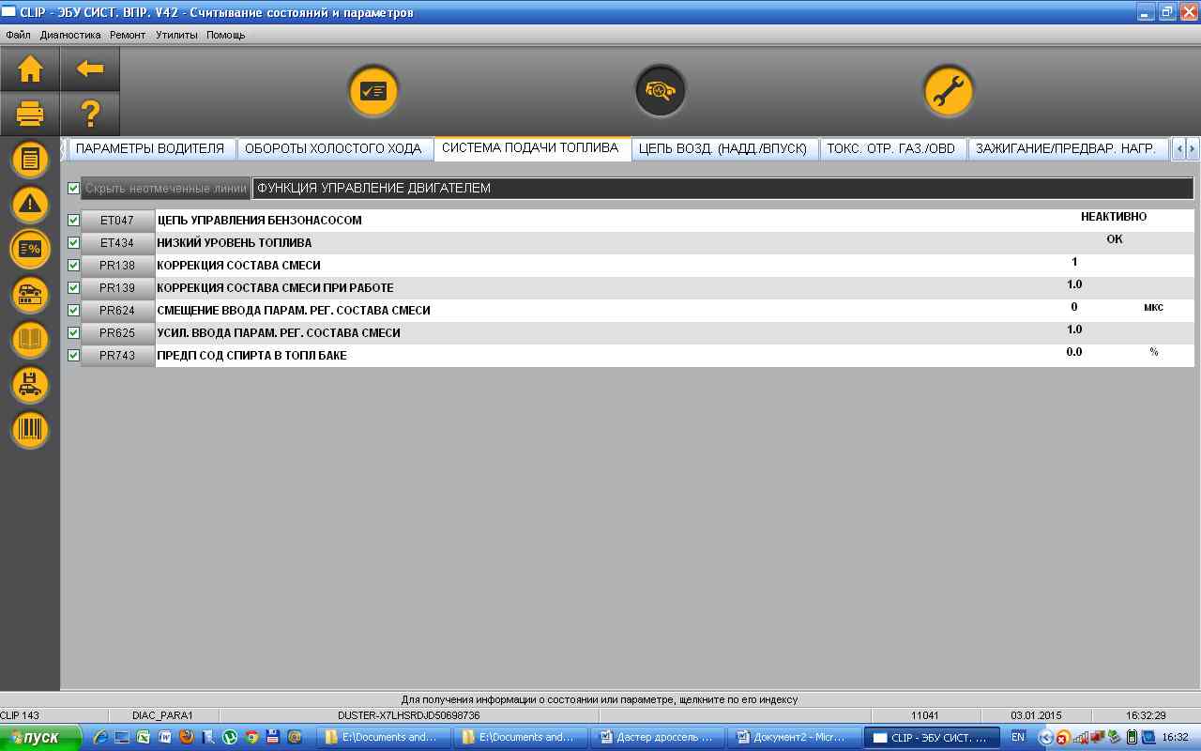Viewport: 1201px width, 751px height.
Task: Click the PR624 parameter index button
Action: point(117,311)
